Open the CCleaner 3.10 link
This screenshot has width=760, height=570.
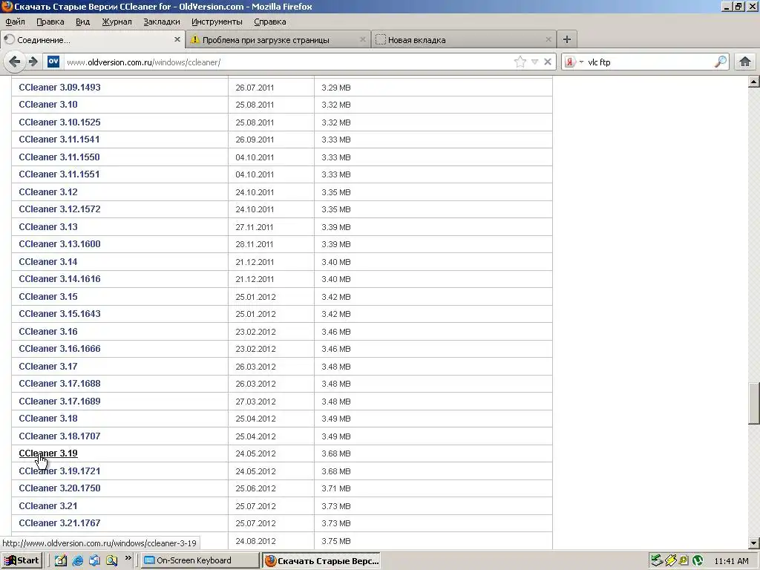click(48, 104)
